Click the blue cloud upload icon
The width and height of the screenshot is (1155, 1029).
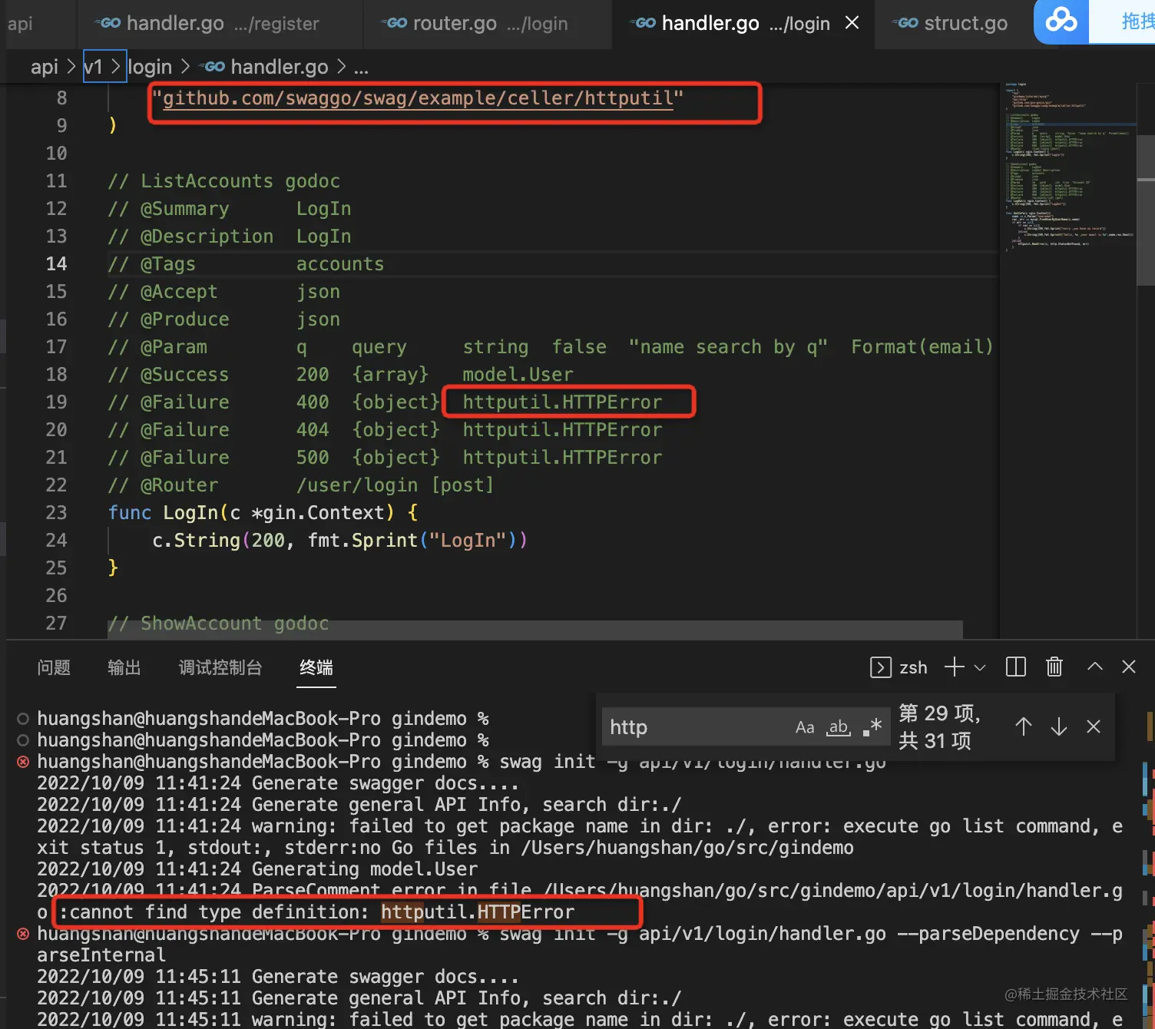(1061, 20)
